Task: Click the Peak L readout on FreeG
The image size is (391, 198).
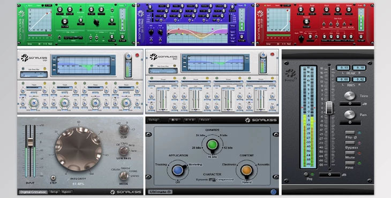Action: [343, 68]
